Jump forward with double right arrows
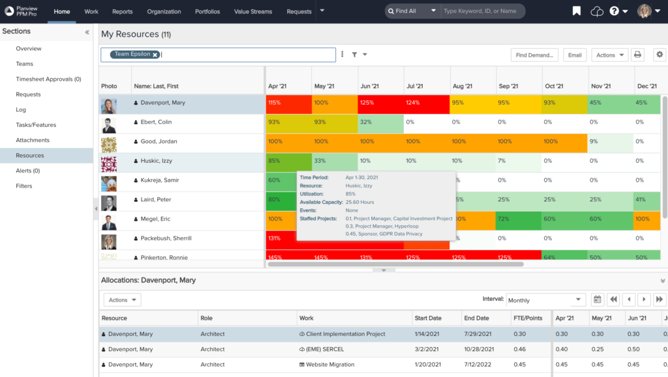The image size is (668, 377). coord(660,300)
